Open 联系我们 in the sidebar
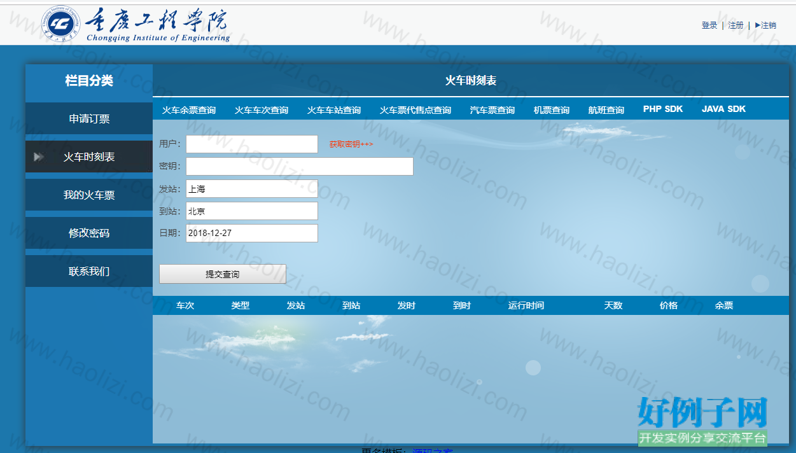Viewport: 796px width, 453px height. 89,271
